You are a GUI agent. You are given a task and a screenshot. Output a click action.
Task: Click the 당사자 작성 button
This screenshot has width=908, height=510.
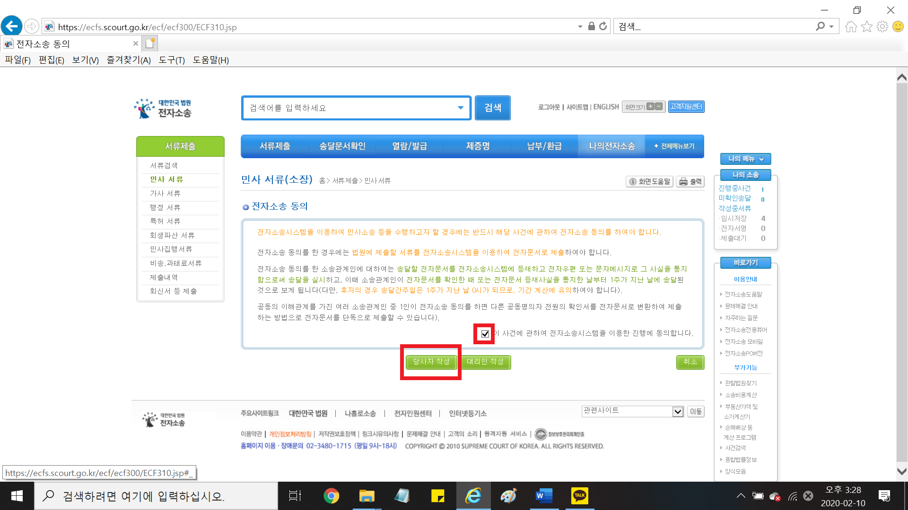pos(431,362)
